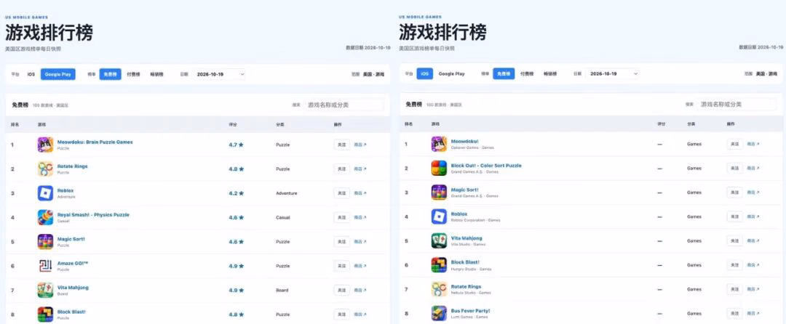Open store link for Meowdoku: Brain Puzzle Games
The height and width of the screenshot is (324, 786).
pyautogui.click(x=360, y=145)
